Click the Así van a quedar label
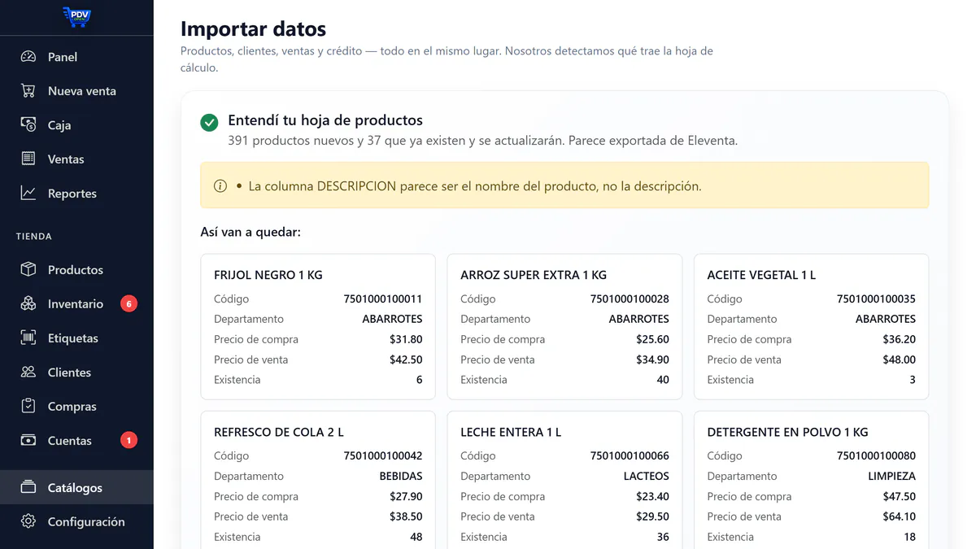Image resolution: width=976 pixels, height=549 pixels. [x=251, y=233]
